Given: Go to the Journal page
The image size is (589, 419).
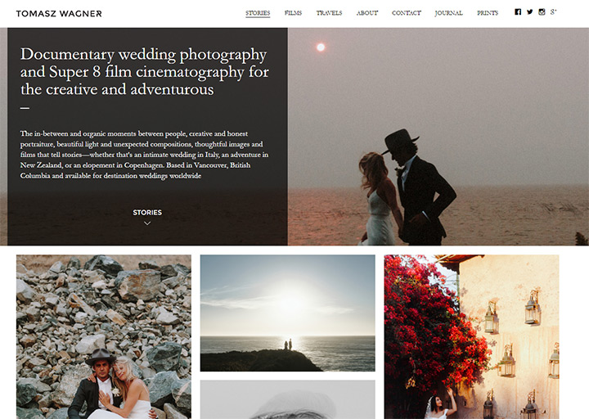Looking at the screenshot, I should click(448, 13).
